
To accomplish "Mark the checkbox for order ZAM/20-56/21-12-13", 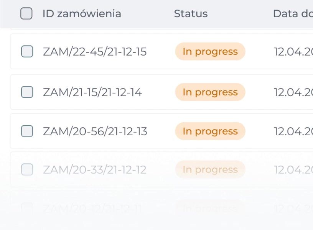I will 27,131.
